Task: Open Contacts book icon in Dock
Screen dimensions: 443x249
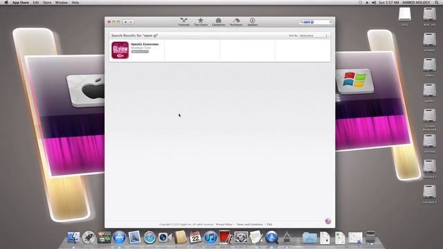Action: (x=180, y=237)
